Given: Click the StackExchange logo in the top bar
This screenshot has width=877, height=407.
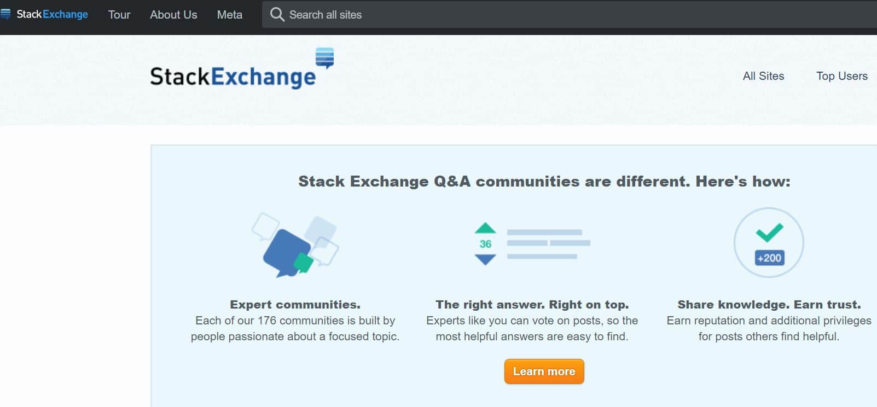Looking at the screenshot, I should click(44, 14).
